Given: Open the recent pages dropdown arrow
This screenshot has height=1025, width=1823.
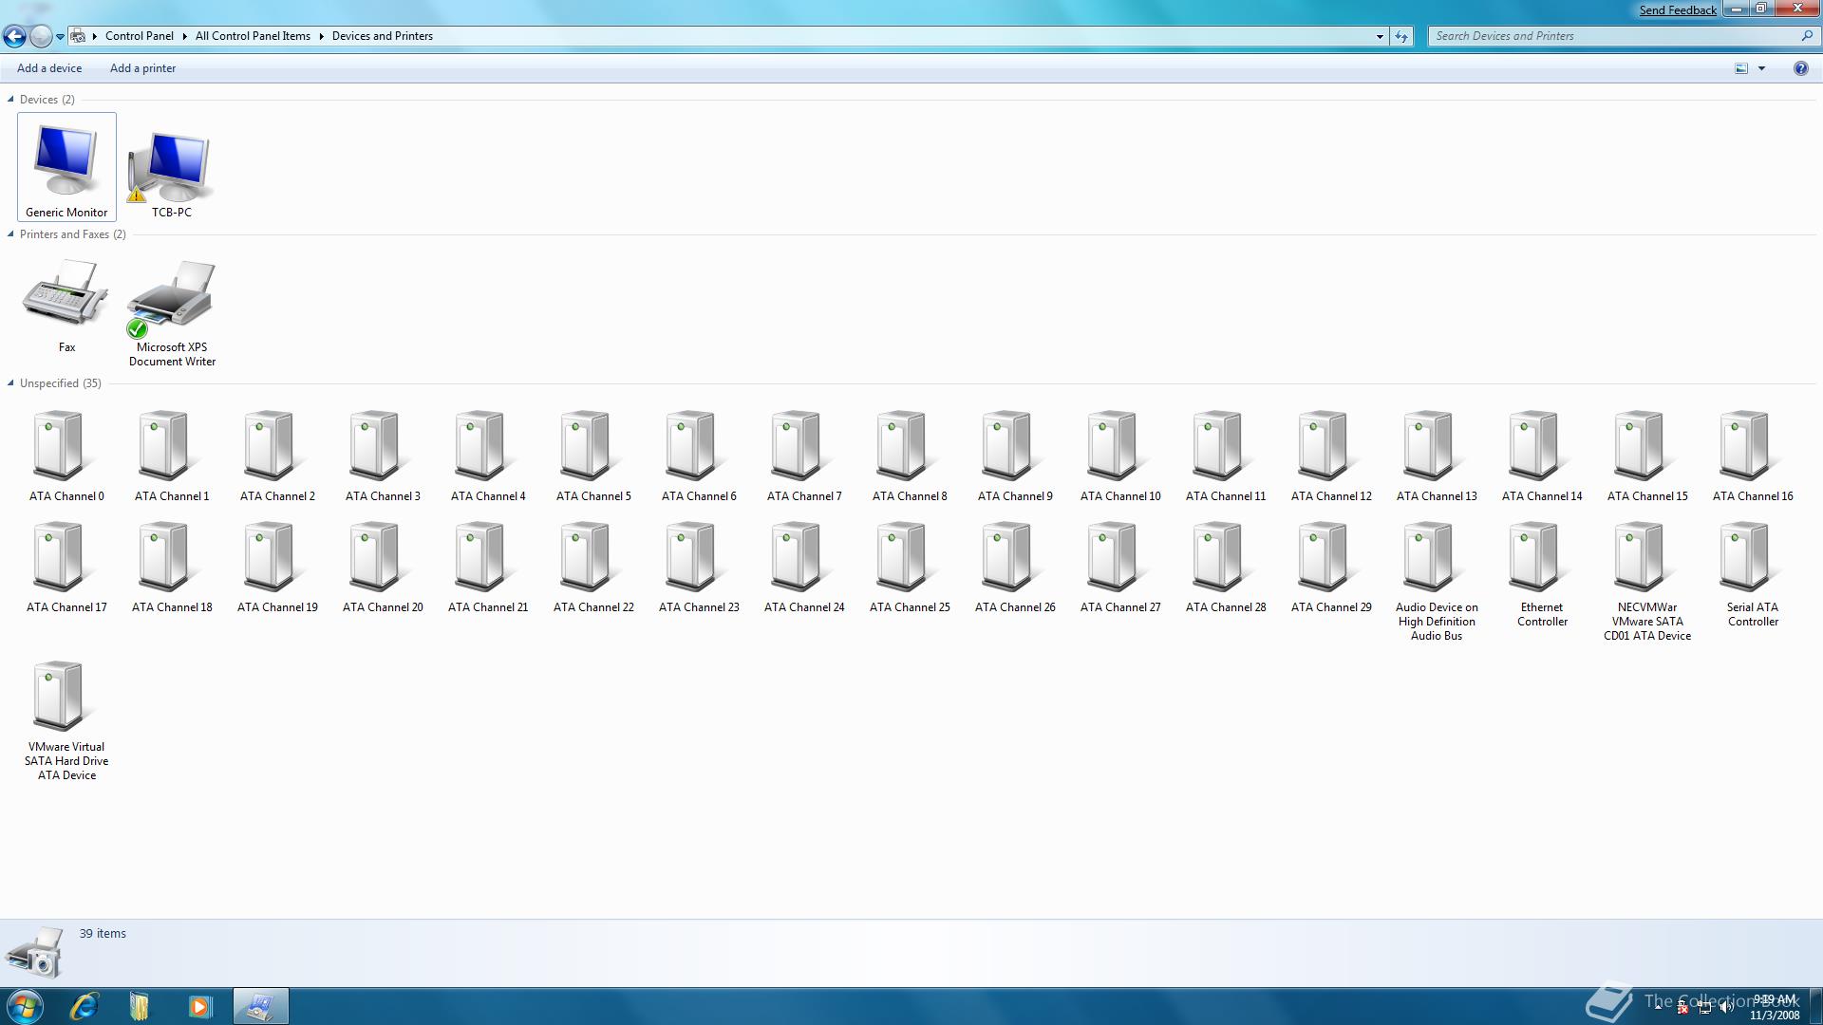Looking at the screenshot, I should [x=60, y=37].
